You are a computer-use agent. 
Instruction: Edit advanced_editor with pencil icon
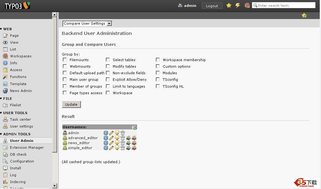(x=111, y=138)
